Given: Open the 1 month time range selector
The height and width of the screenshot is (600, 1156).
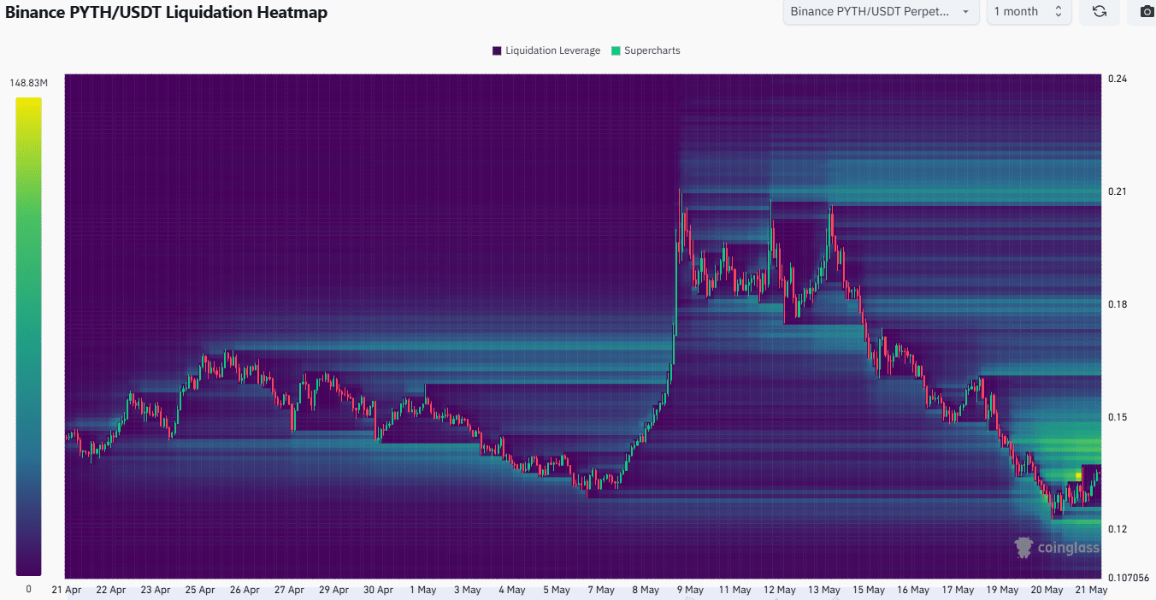Looking at the screenshot, I should [x=1029, y=12].
